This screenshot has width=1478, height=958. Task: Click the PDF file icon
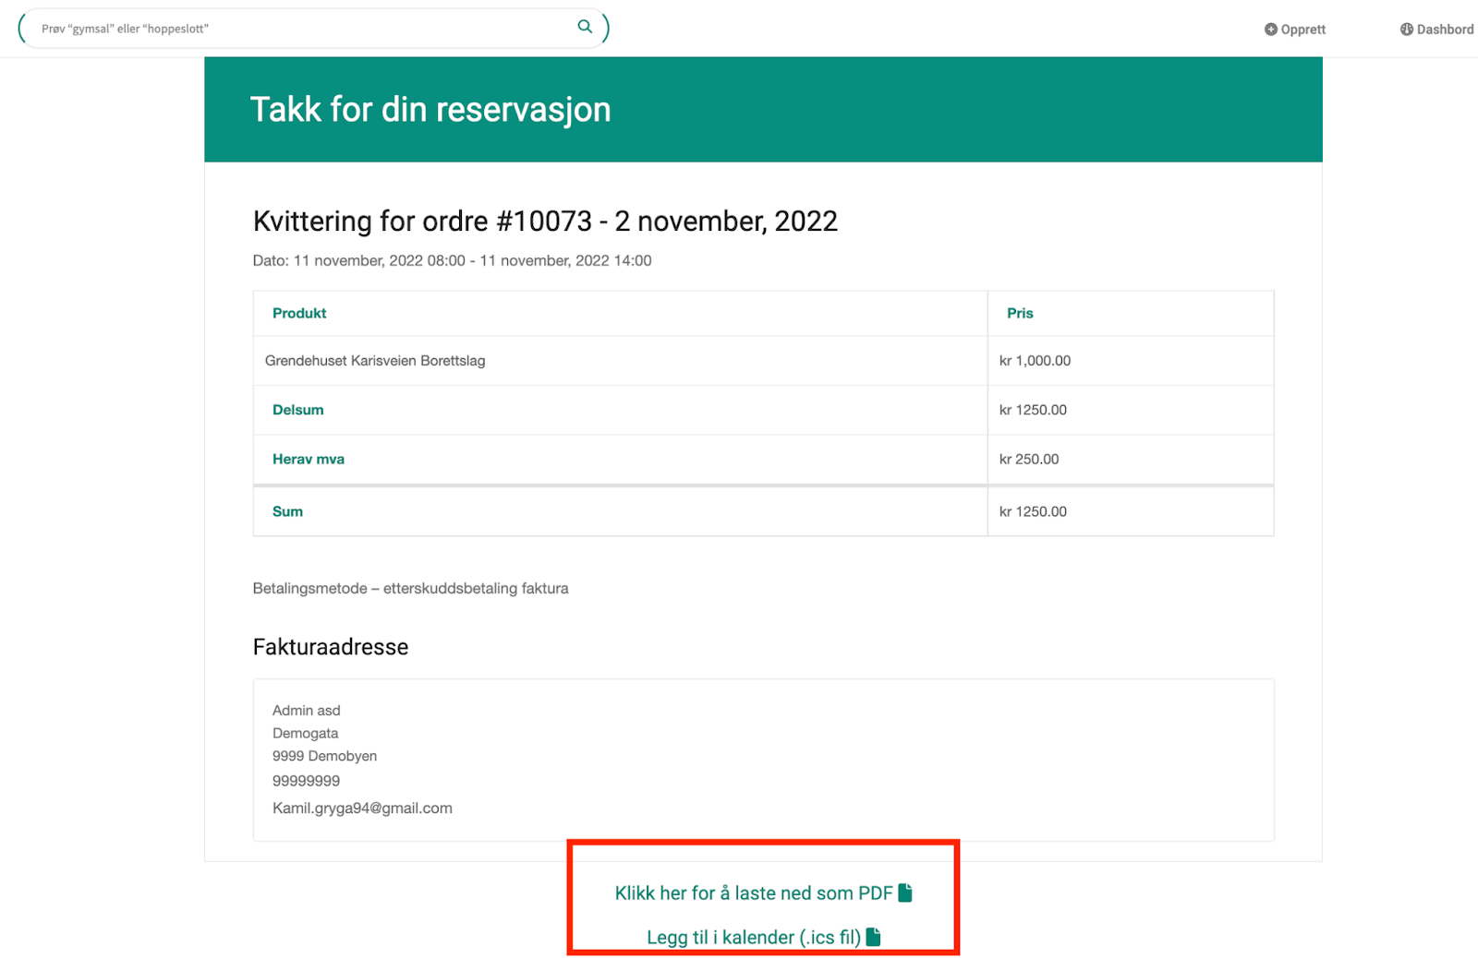click(905, 892)
